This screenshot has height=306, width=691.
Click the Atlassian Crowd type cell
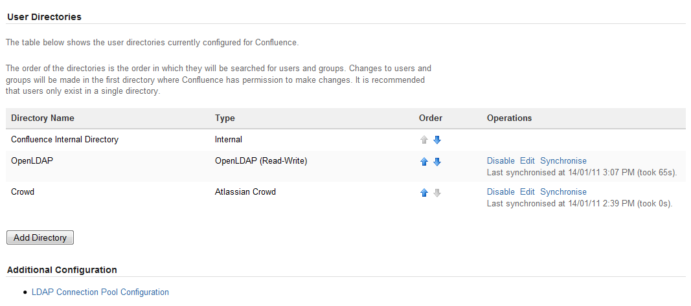[245, 192]
